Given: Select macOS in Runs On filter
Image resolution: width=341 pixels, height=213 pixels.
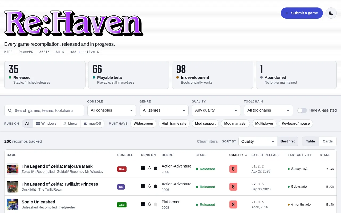Looking at the screenshot, I should (92, 124).
